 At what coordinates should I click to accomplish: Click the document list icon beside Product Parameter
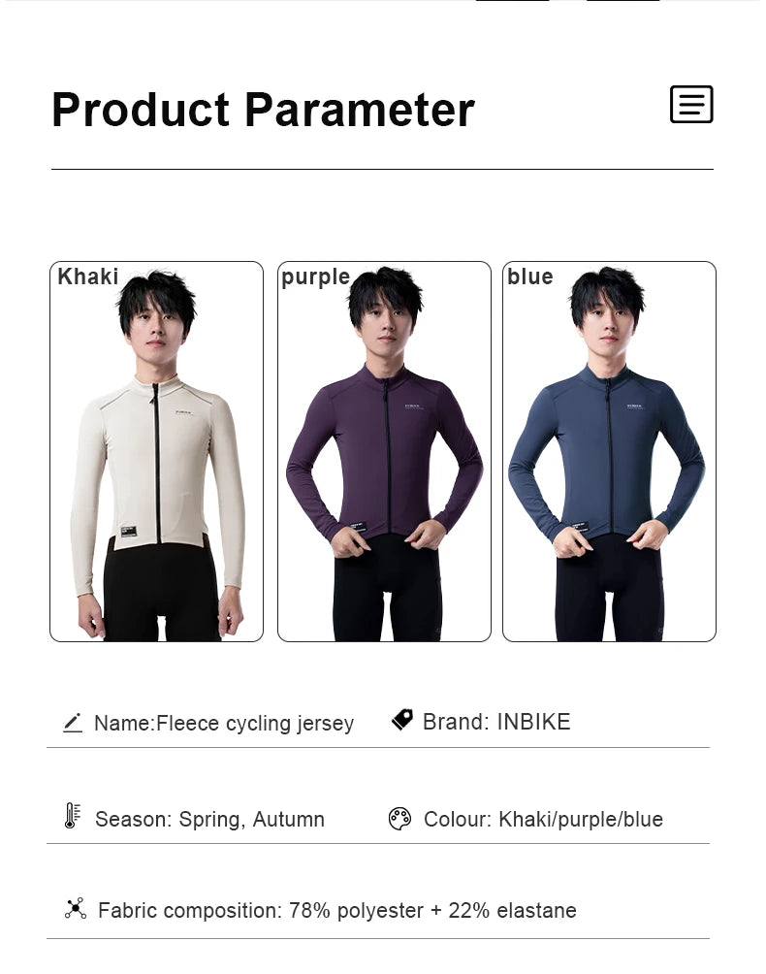(x=691, y=105)
